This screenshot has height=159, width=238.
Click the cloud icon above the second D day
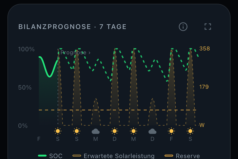point(152,131)
